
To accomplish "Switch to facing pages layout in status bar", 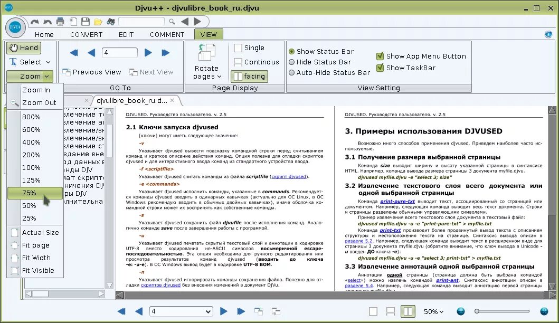I will click(408, 311).
